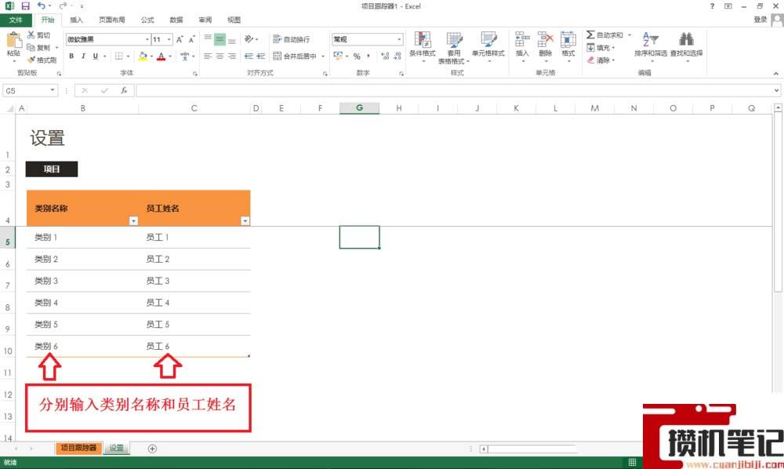This screenshot has height=469, width=784.
Task: Center text horizontally
Action: point(220,56)
